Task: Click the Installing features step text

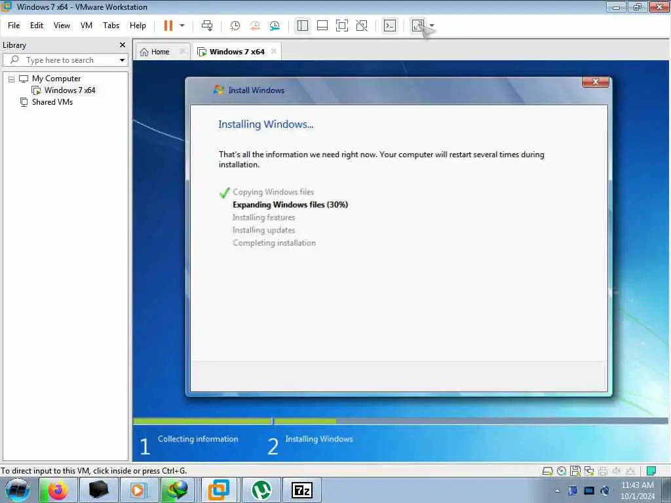Action: [263, 217]
